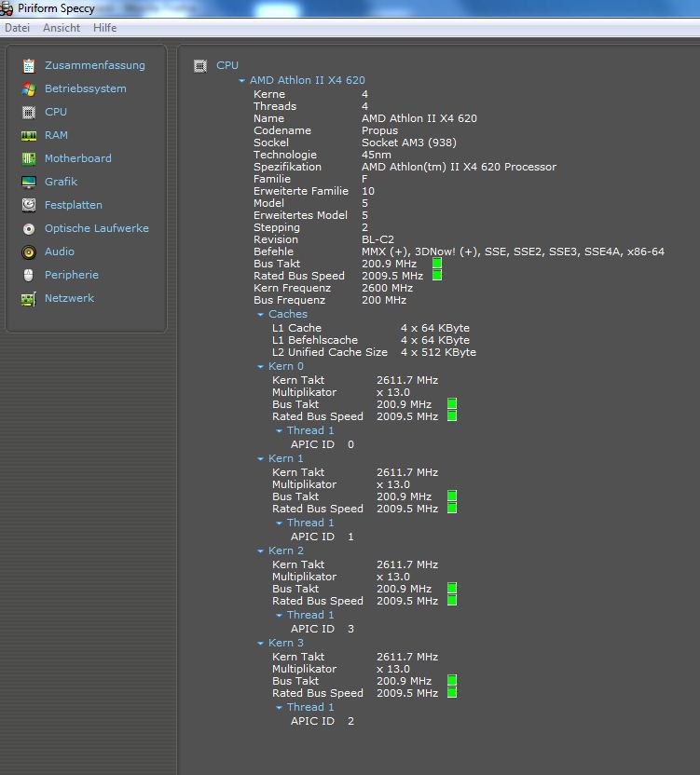700x775 pixels.
Task: Click green indicator next to top Rated Bus Speed
Action: pyautogui.click(x=437, y=276)
